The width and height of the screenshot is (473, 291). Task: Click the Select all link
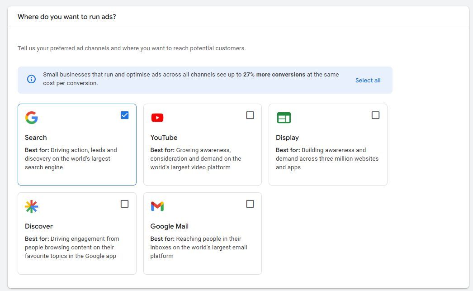(368, 80)
